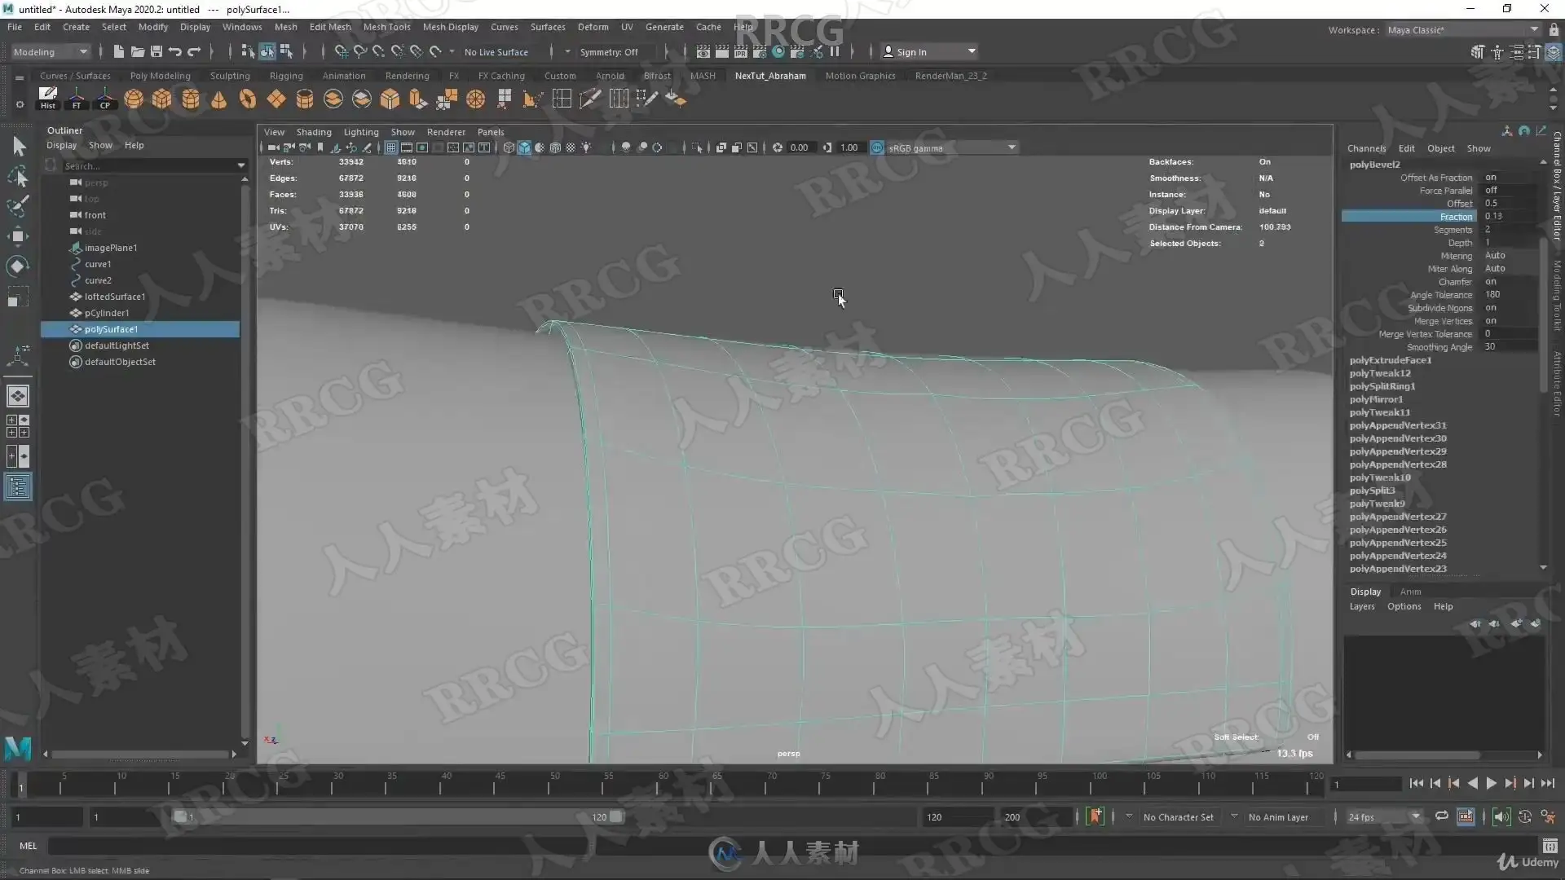Open the sRGB gamma view transform dropdown
The image size is (1565, 880).
[951, 147]
